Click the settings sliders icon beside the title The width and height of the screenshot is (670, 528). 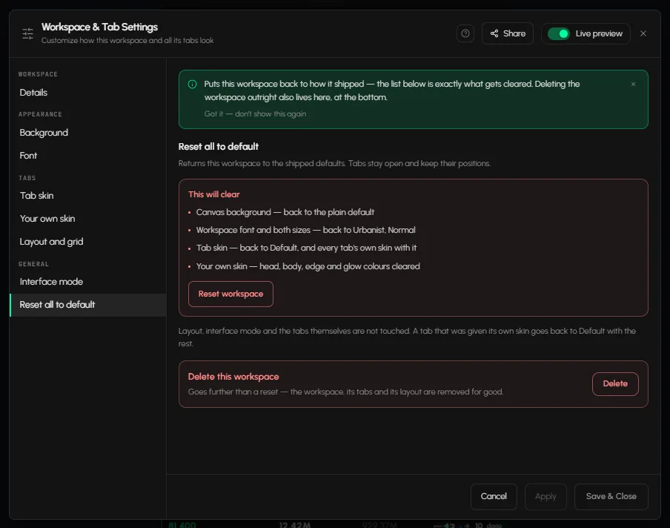point(27,33)
